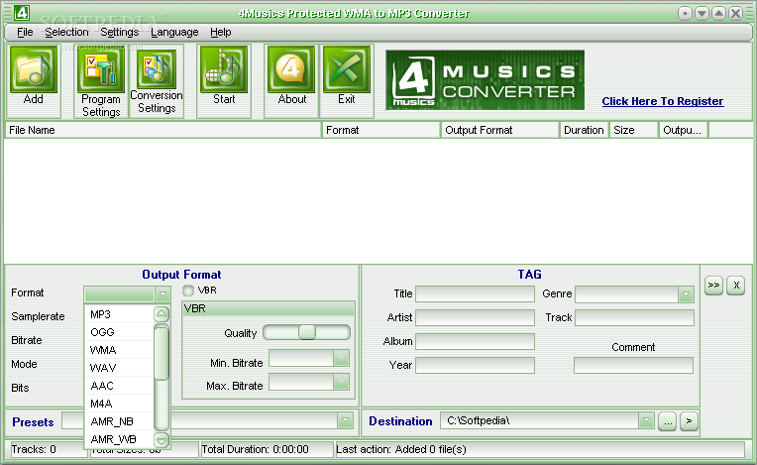Click the Destination path field C:\Softpedia\

coord(539,420)
